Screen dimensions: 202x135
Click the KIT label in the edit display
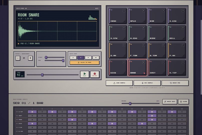tap(97, 8)
